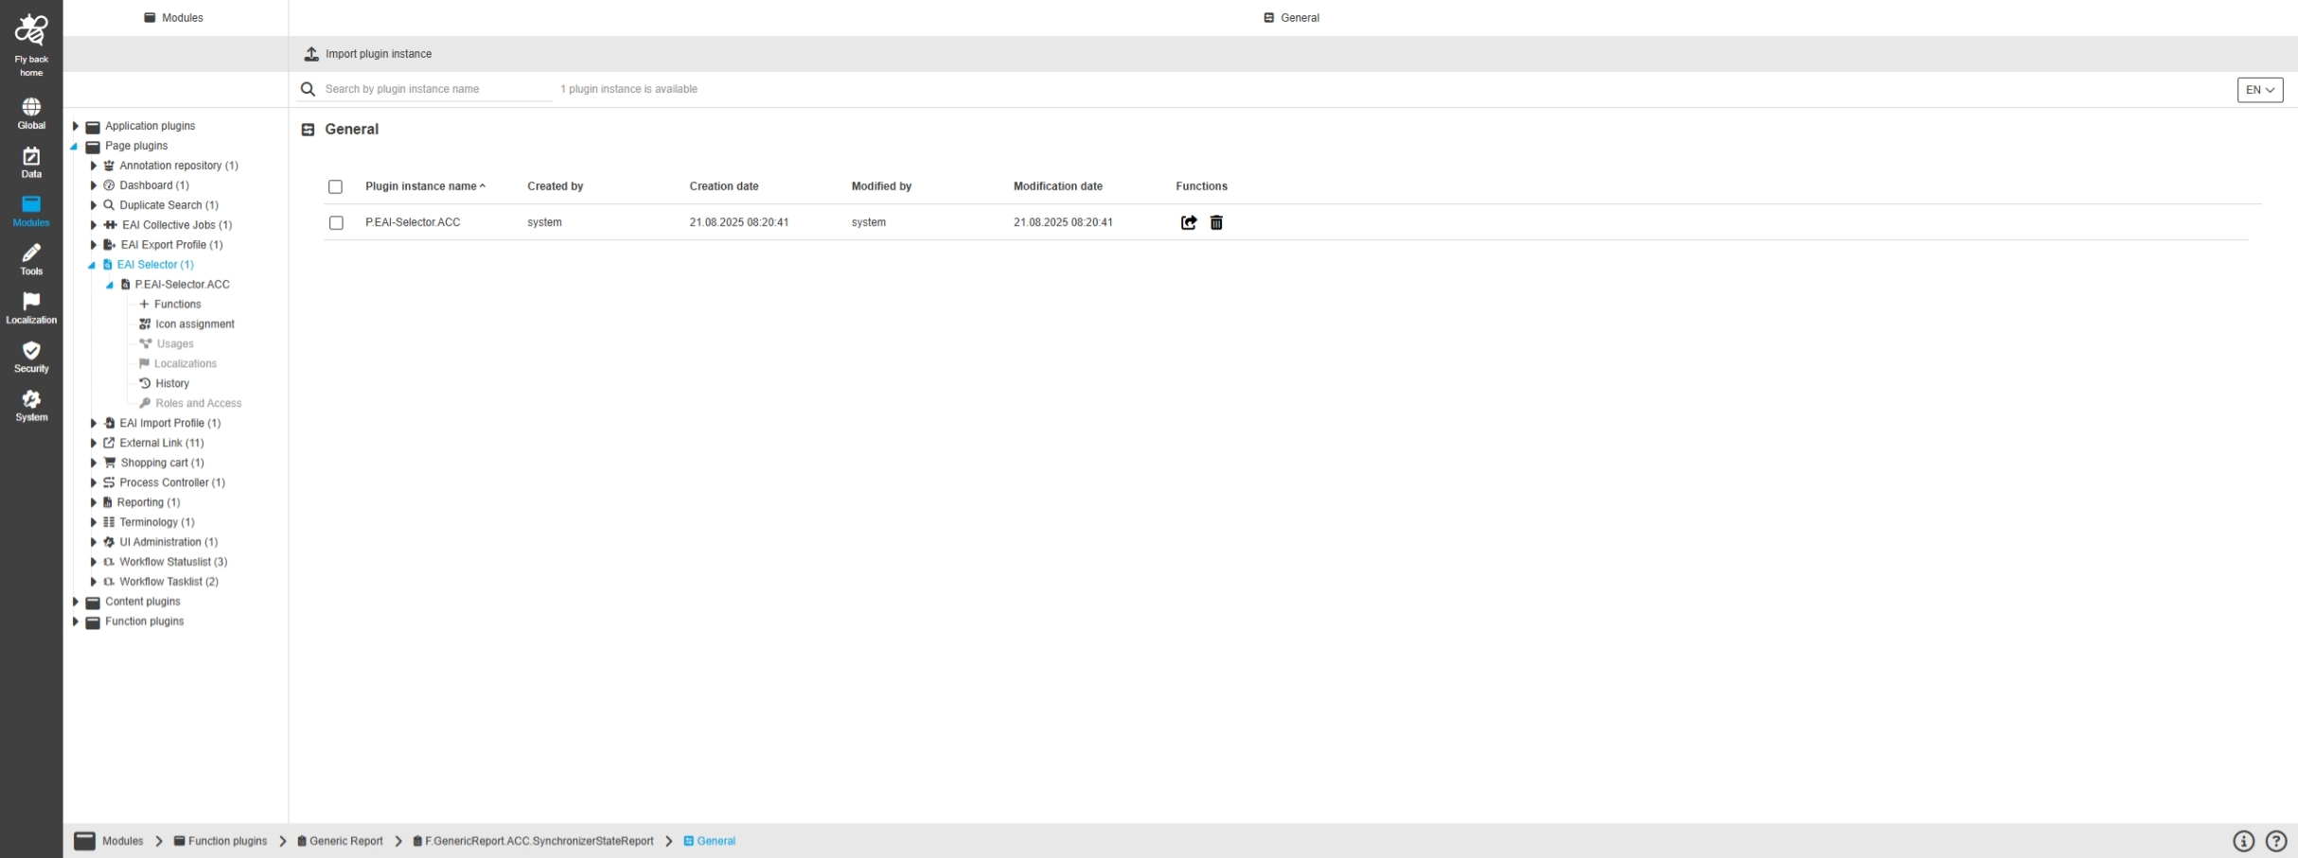Click the History clock icon in tree
Image resolution: width=2298 pixels, height=858 pixels.
(145, 383)
